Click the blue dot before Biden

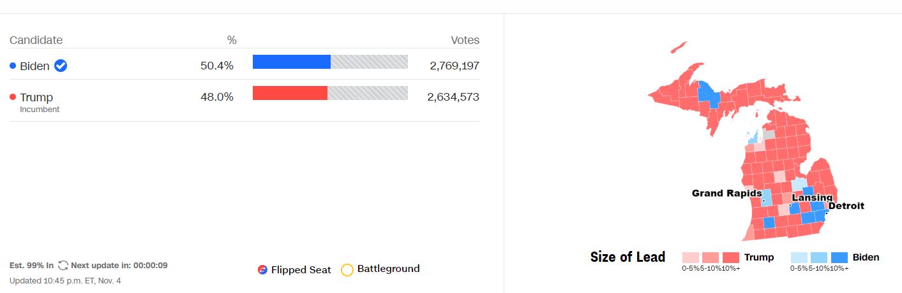pyautogui.click(x=13, y=66)
